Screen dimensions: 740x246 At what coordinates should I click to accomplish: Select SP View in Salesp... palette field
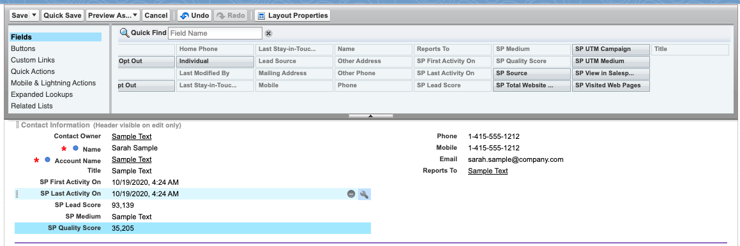(x=611, y=73)
